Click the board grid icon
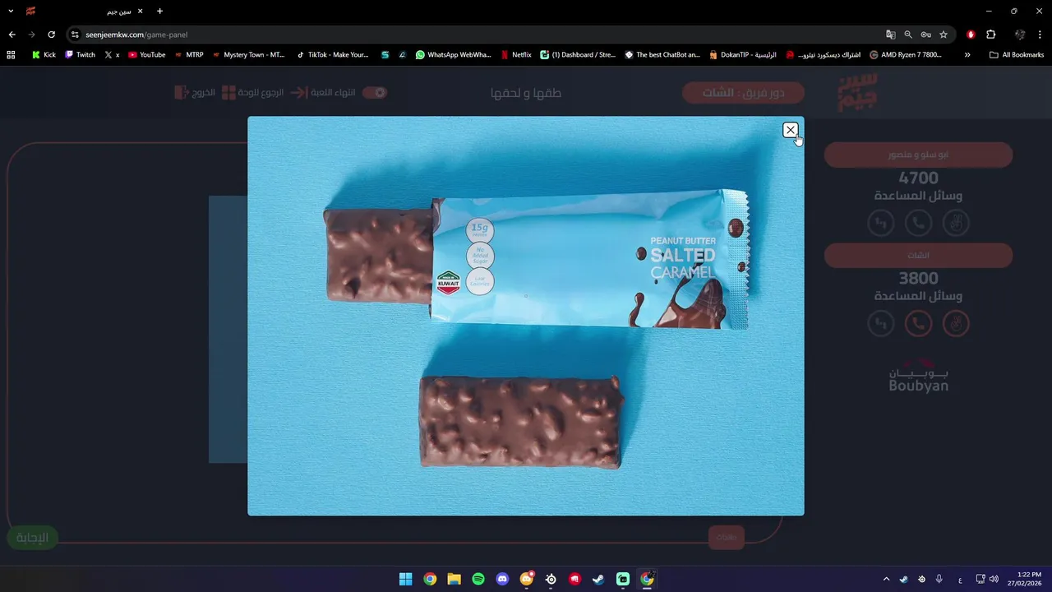The height and width of the screenshot is (592, 1052). 228,92
